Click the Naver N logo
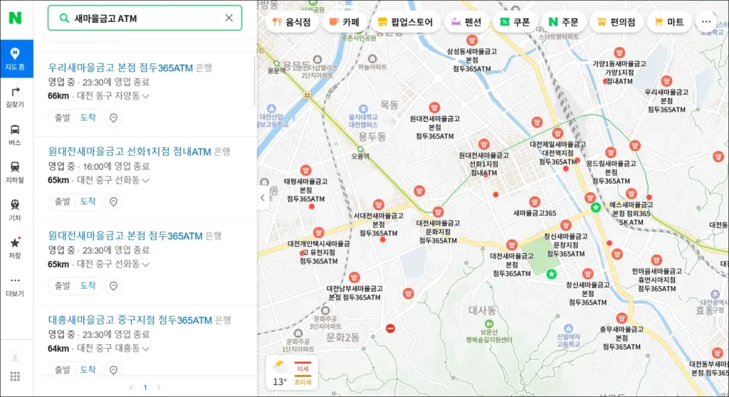The height and width of the screenshot is (397, 729). (16, 18)
